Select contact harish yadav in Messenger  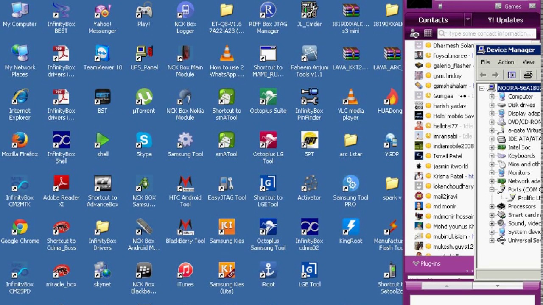[449, 106]
